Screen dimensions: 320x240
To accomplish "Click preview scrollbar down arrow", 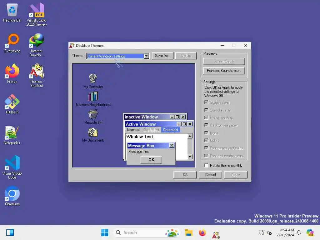I will pyautogui.click(x=190, y=157).
